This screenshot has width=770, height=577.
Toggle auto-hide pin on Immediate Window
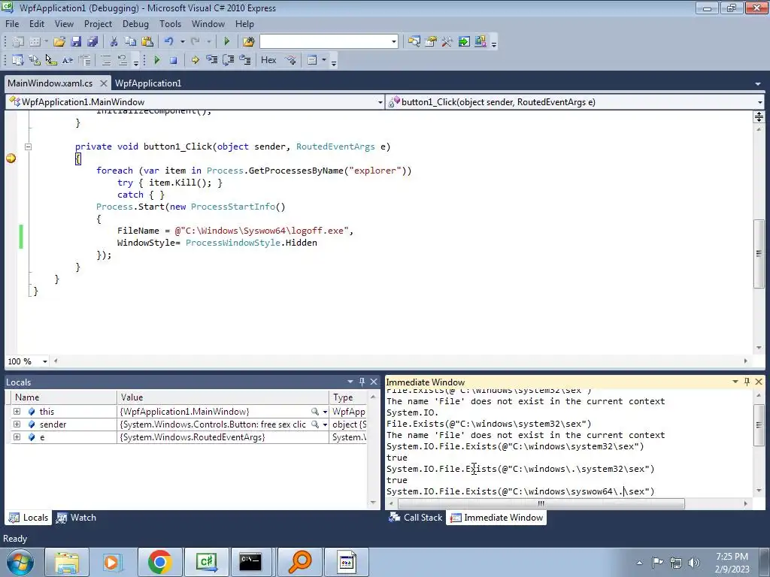[x=747, y=382]
